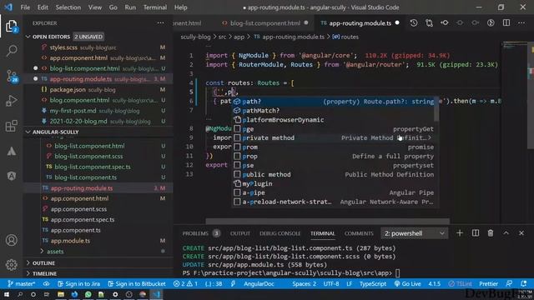This screenshot has width=534, height=300.
Task: Click AngularDoc in status bar
Action: click(x=259, y=283)
